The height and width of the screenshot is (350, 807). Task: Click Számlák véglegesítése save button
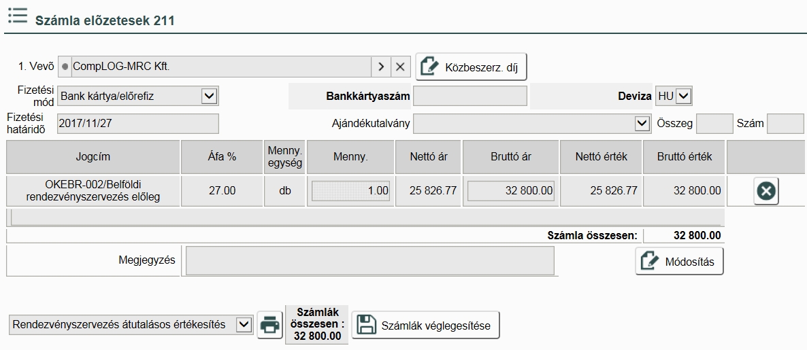tap(425, 325)
